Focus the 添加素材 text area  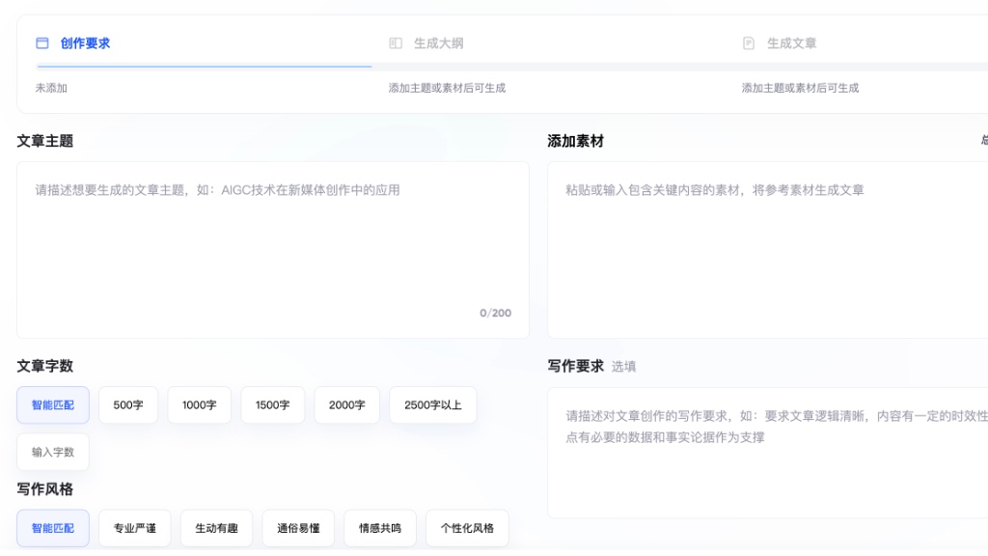(767, 250)
